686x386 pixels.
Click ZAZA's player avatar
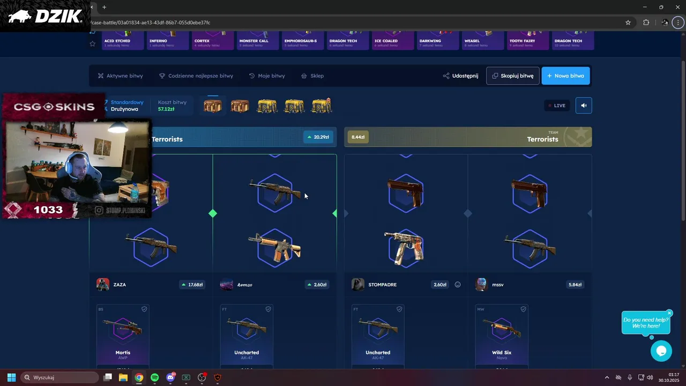(103, 285)
